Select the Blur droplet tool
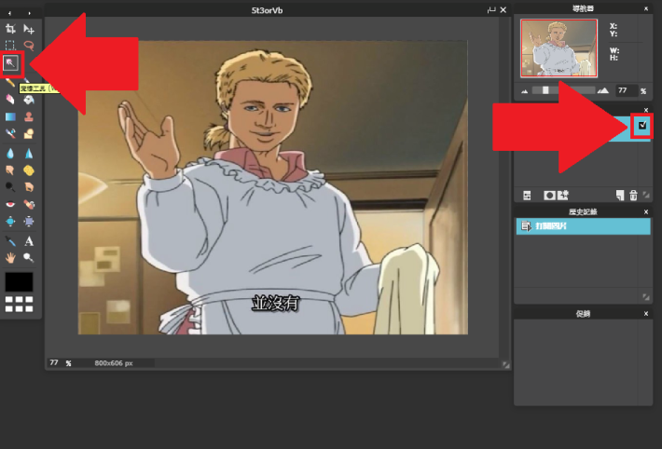This screenshot has height=449, width=662. 10,153
